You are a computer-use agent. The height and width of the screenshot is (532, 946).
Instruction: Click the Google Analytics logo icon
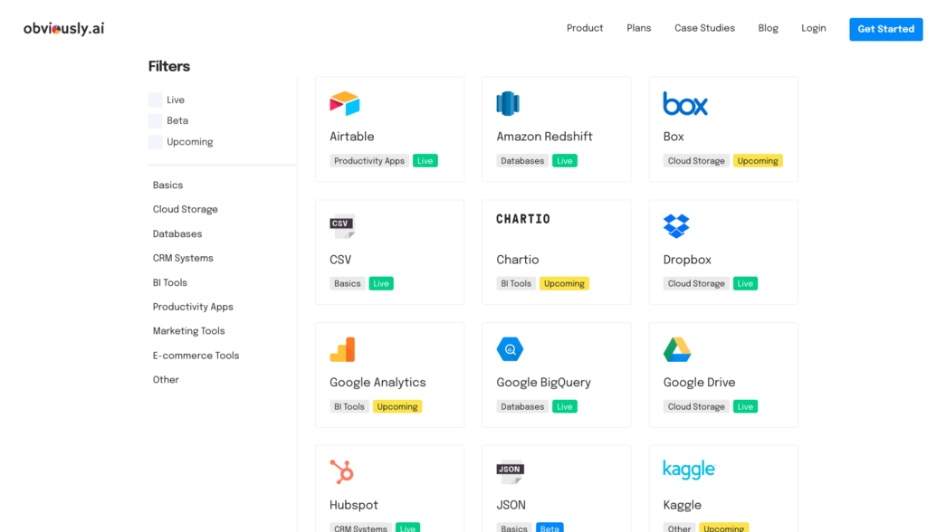[x=342, y=349]
